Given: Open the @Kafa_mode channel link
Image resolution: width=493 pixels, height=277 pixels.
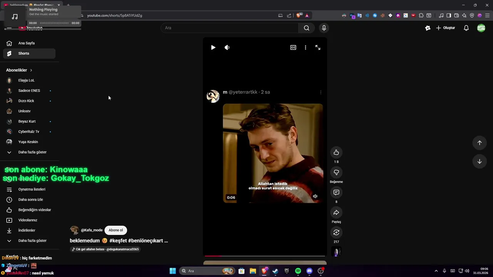Looking at the screenshot, I should 92,230.
